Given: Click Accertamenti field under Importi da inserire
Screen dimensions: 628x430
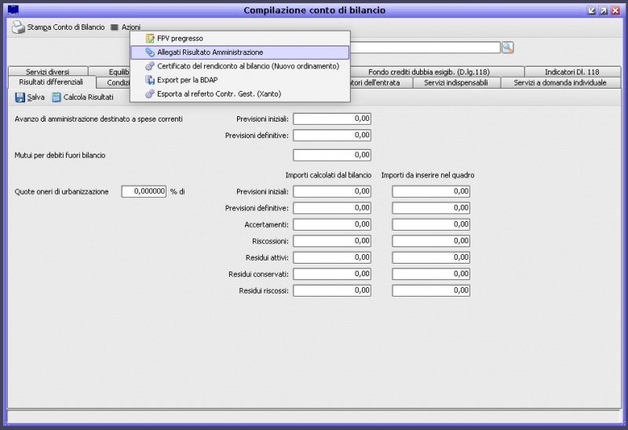Looking at the screenshot, I should 431,224.
